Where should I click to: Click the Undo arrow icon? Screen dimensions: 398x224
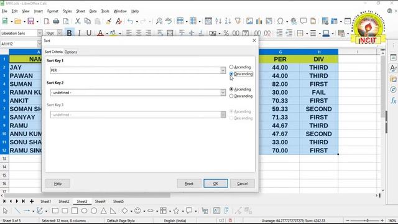pyautogui.click(x=130, y=21)
